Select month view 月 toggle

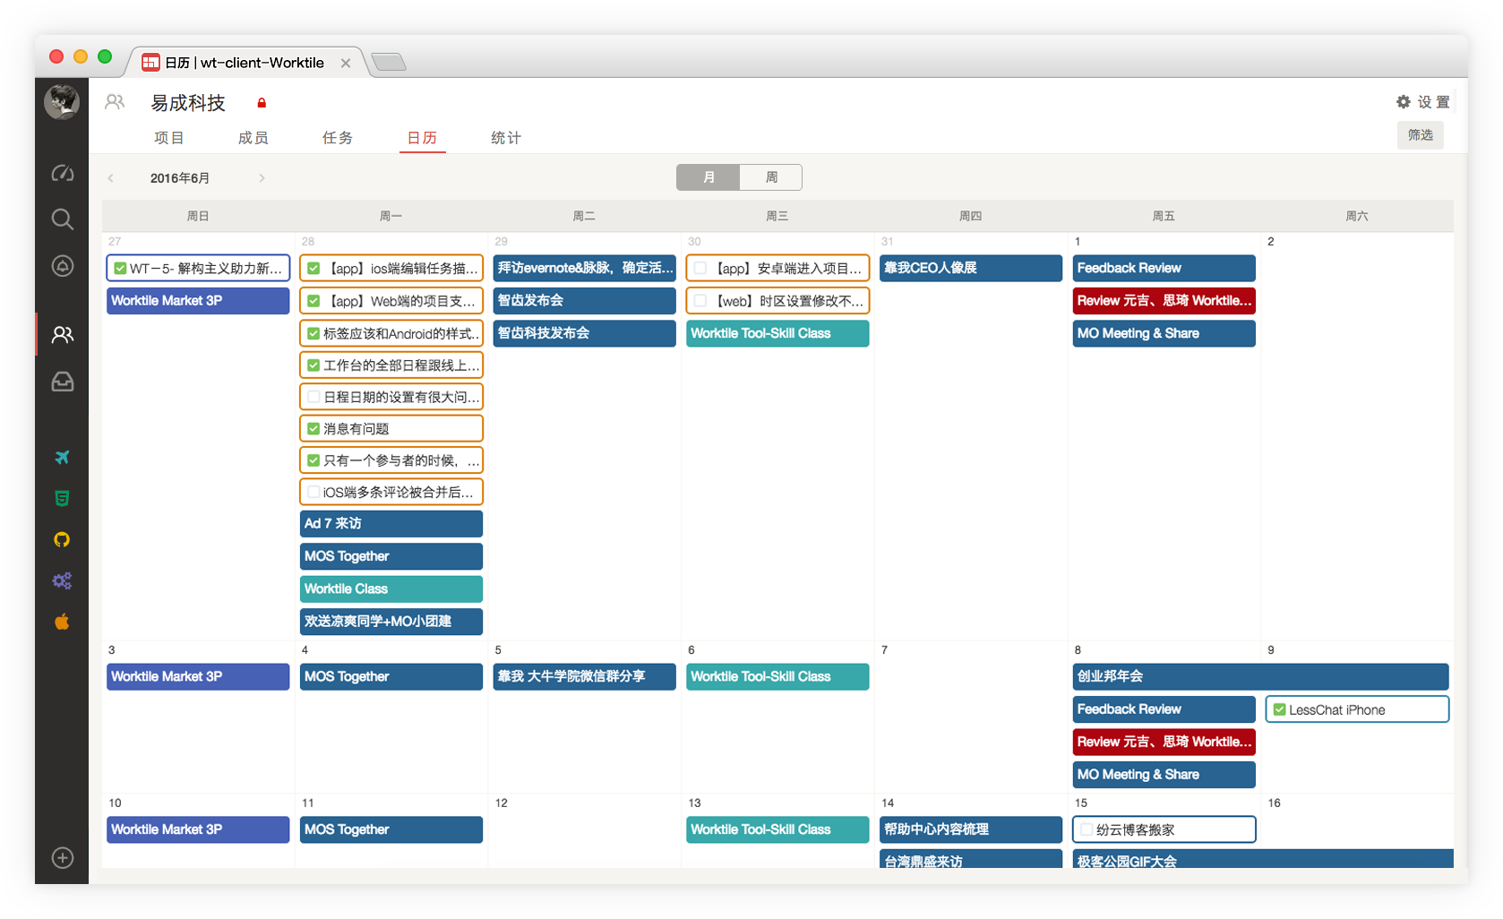709,177
